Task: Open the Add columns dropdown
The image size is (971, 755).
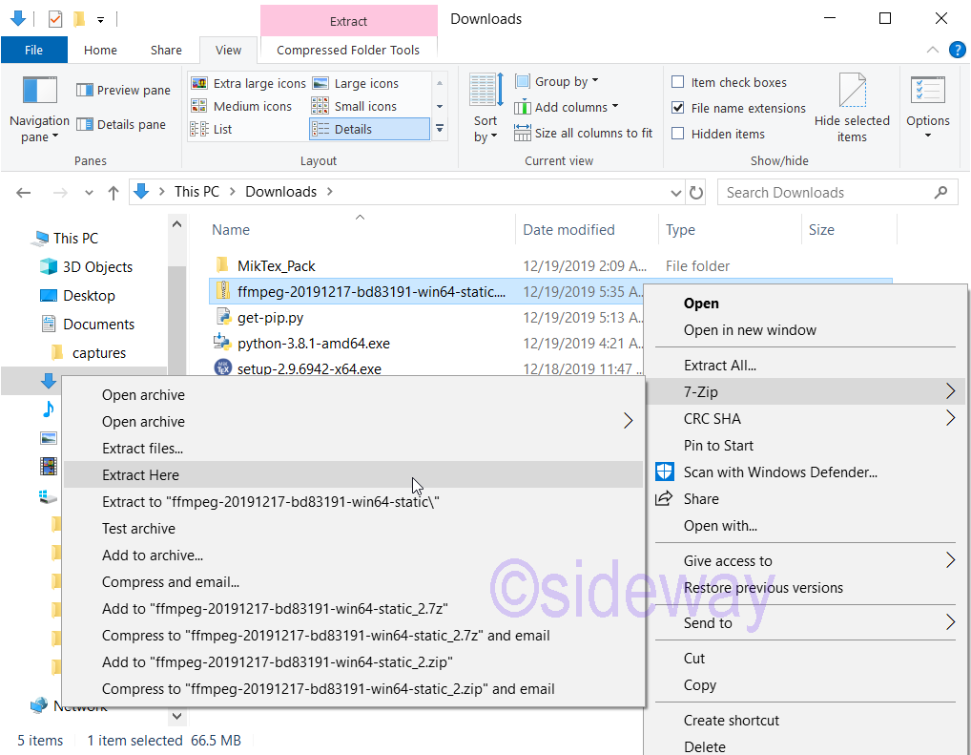Action: [x=566, y=107]
